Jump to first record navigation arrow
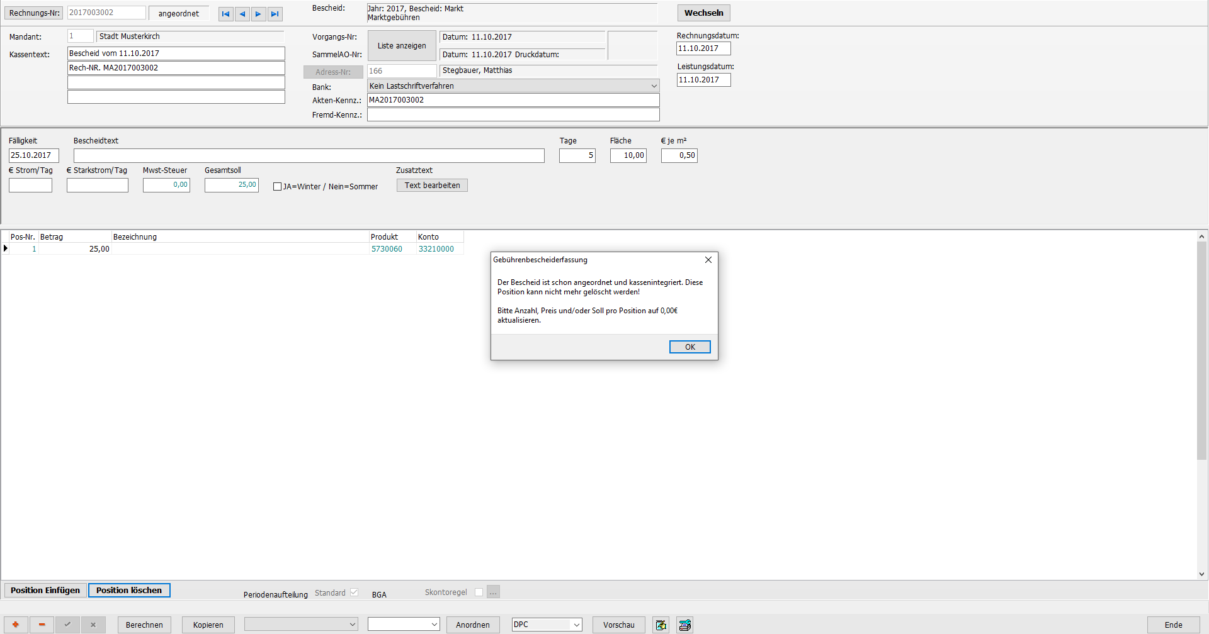 [225, 14]
